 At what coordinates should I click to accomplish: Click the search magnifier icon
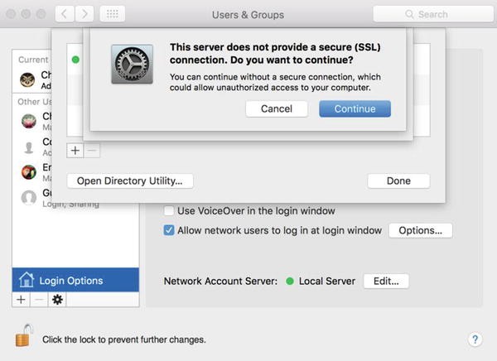click(x=409, y=14)
